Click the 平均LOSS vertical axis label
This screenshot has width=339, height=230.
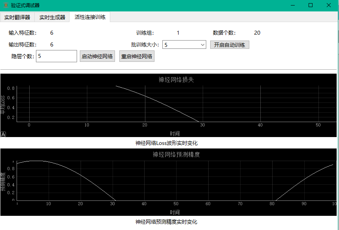point(3,105)
